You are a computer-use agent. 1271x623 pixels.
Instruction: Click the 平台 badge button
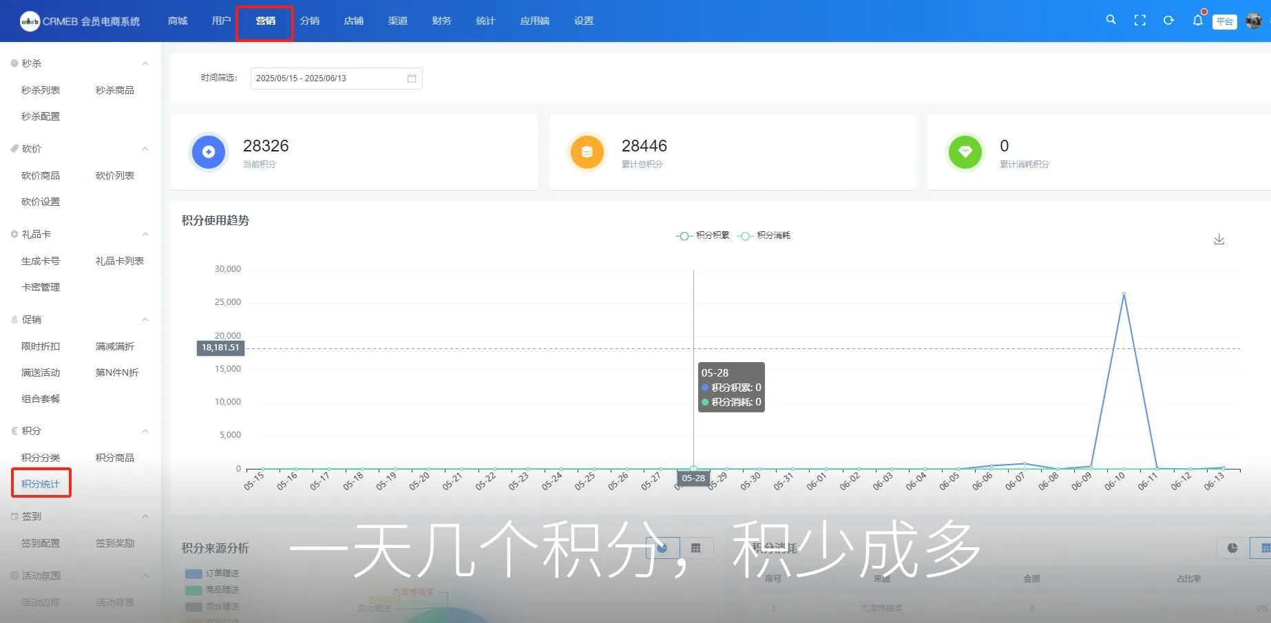(1224, 21)
